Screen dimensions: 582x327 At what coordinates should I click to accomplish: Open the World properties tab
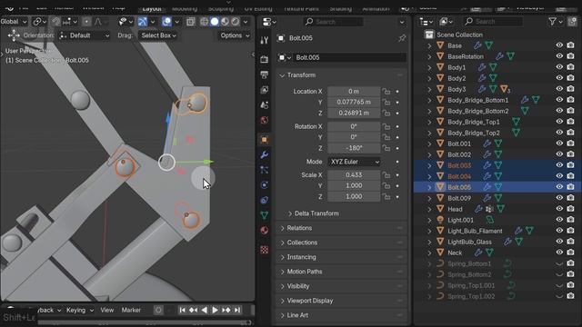[265, 120]
